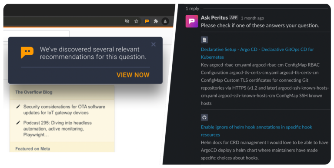Click the Helm docs for CRD management description text

pyautogui.click(x=264, y=150)
